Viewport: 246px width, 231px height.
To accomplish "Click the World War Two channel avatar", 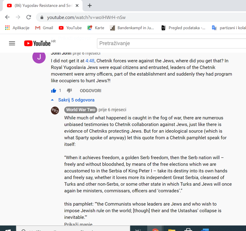I will pyautogui.click(x=55, y=111).
